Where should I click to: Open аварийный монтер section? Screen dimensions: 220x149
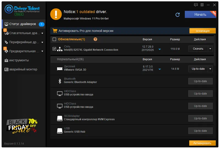pos(23,70)
